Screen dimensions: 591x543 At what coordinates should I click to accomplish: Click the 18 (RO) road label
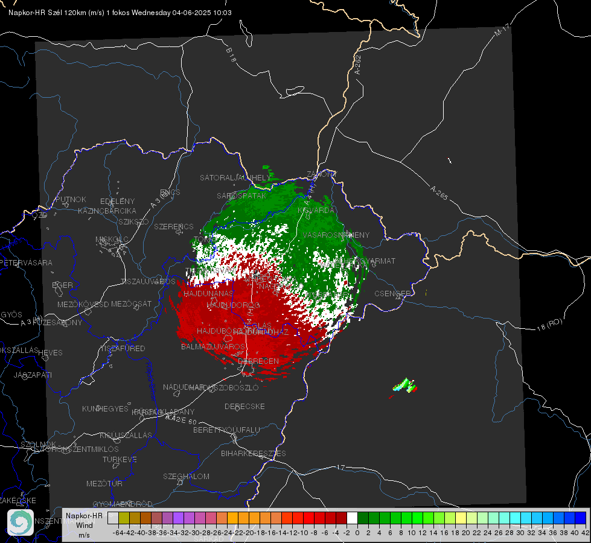tap(549, 325)
